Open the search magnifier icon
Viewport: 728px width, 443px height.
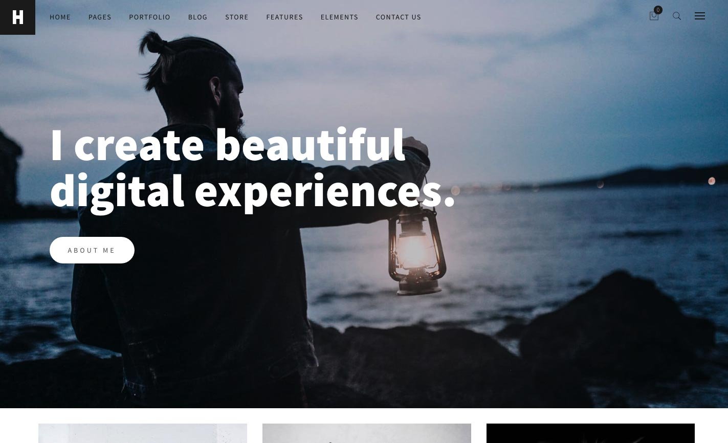[x=677, y=16]
